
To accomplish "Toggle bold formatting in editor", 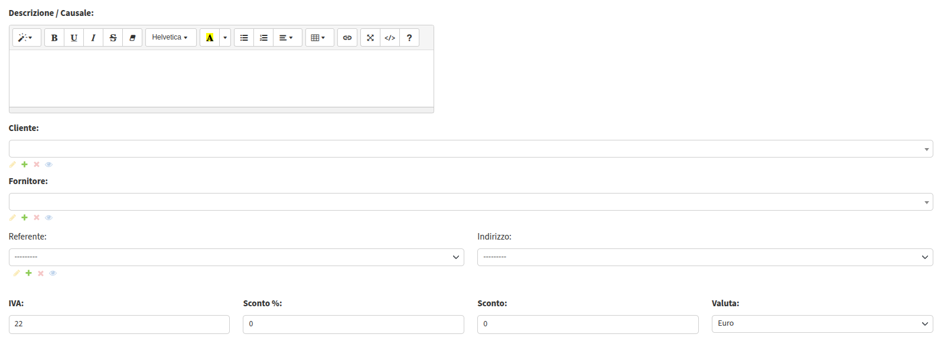I will point(54,38).
